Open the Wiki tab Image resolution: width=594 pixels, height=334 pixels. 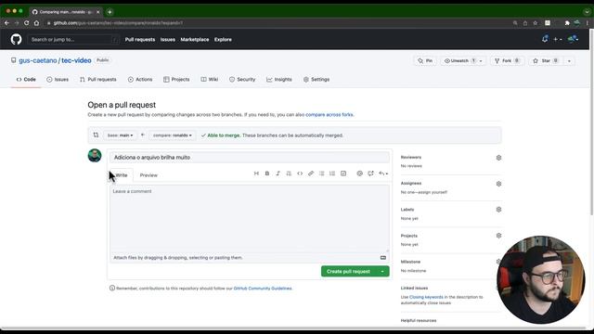click(210, 80)
